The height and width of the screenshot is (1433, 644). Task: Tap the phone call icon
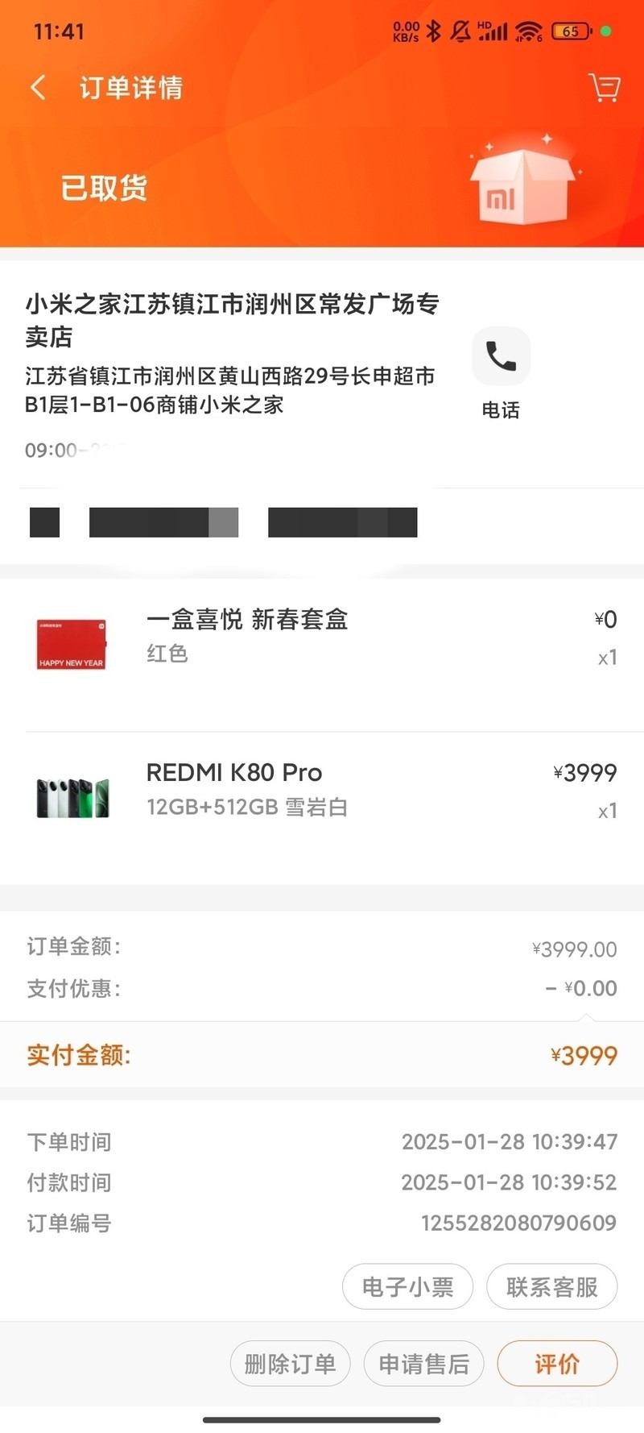click(501, 356)
